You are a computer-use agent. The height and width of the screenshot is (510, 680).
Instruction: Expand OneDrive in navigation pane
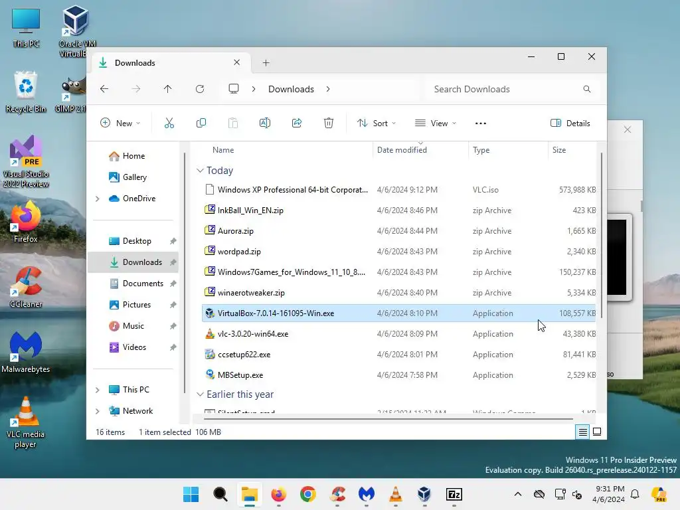click(98, 199)
